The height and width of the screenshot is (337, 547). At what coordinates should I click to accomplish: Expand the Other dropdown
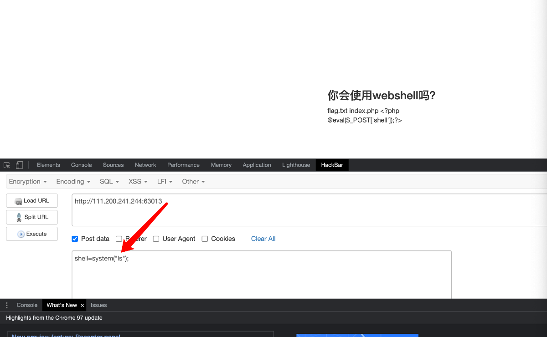tap(194, 181)
